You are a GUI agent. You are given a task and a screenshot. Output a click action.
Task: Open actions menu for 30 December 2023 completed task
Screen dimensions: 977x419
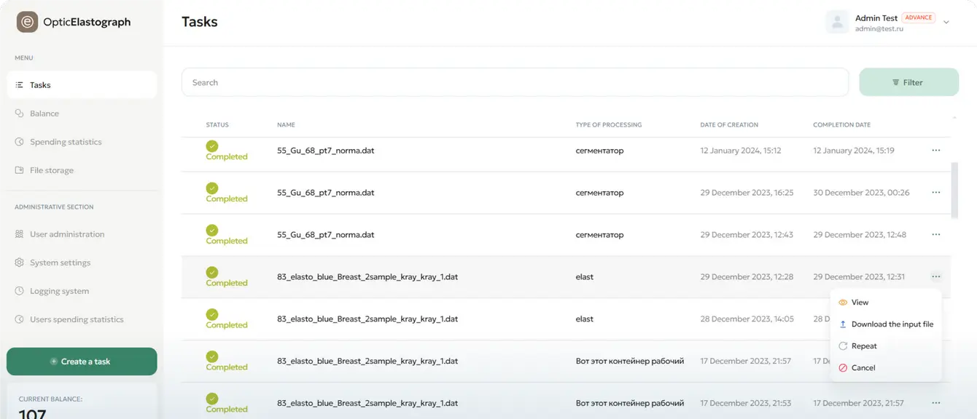pyautogui.click(x=936, y=193)
